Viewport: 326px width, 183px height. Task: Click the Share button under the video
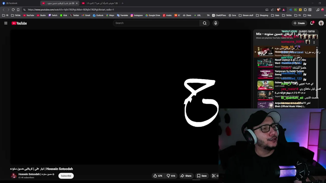click(186, 176)
